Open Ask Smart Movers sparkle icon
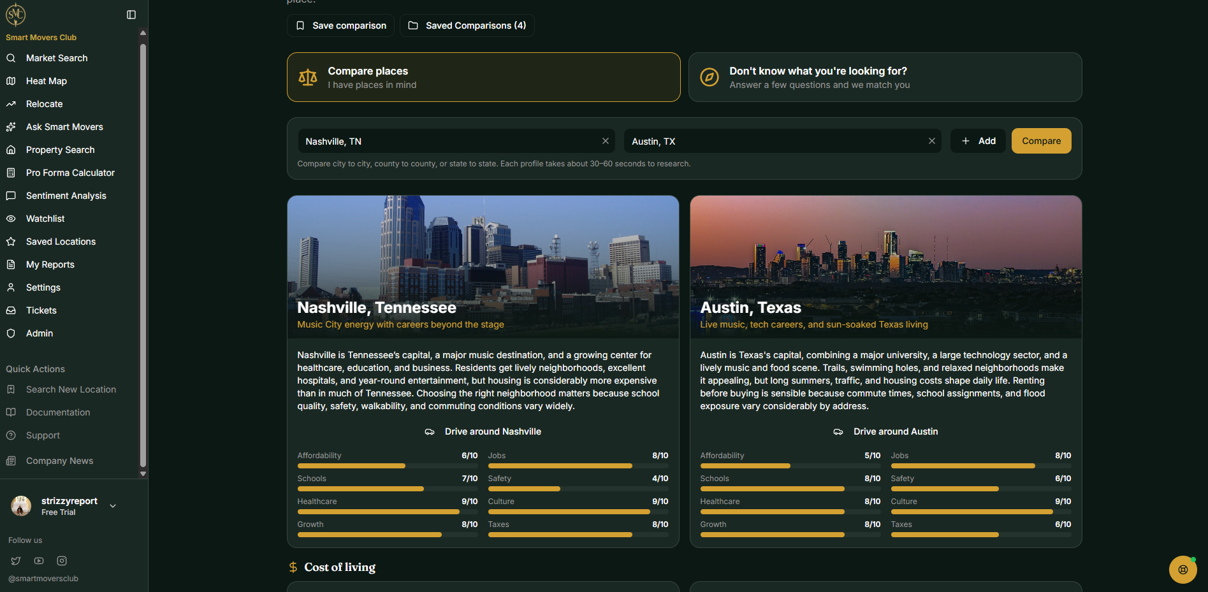This screenshot has height=592, width=1208. pyautogui.click(x=11, y=127)
